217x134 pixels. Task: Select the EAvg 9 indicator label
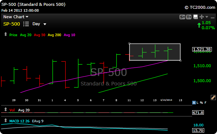(38, 121)
